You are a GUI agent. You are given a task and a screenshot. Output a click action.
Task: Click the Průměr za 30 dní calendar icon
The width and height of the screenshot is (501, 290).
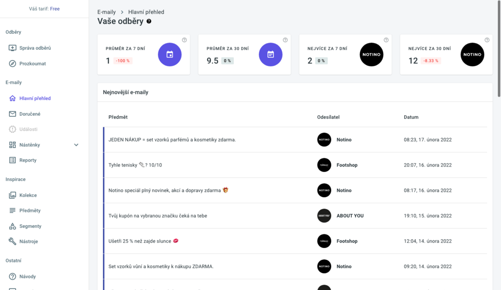tap(271, 55)
